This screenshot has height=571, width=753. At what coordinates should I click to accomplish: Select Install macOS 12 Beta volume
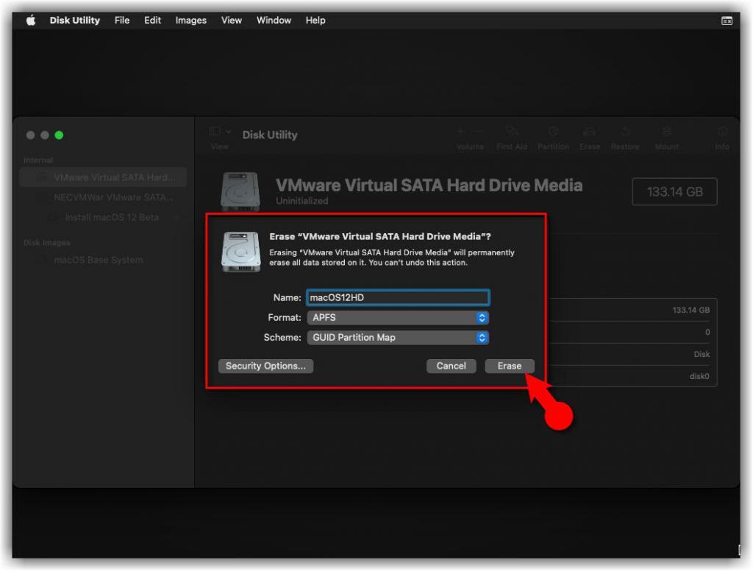coord(103,217)
